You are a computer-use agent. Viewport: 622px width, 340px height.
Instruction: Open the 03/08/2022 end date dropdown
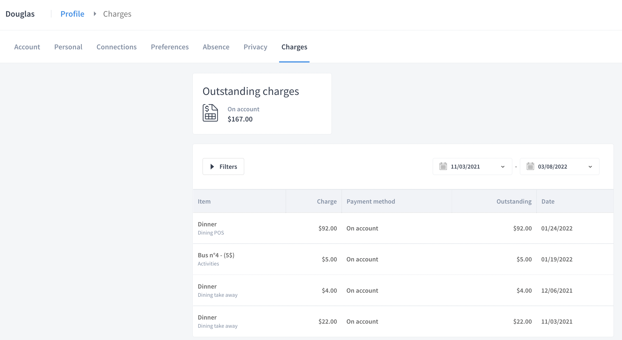point(590,166)
